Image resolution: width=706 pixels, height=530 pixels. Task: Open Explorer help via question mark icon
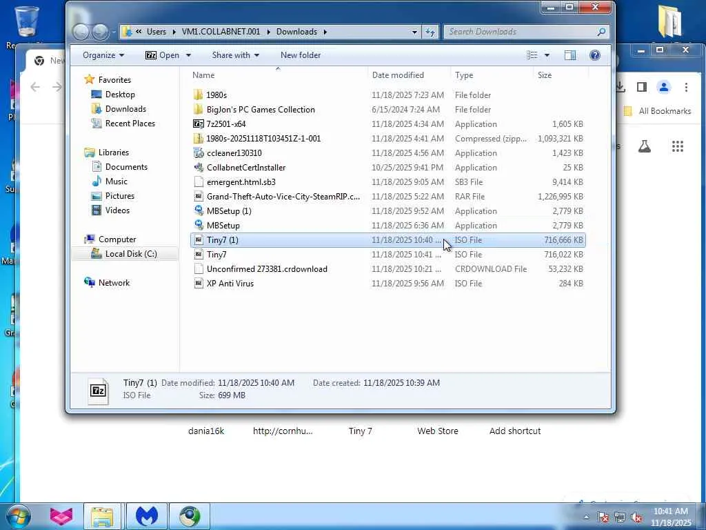click(595, 55)
